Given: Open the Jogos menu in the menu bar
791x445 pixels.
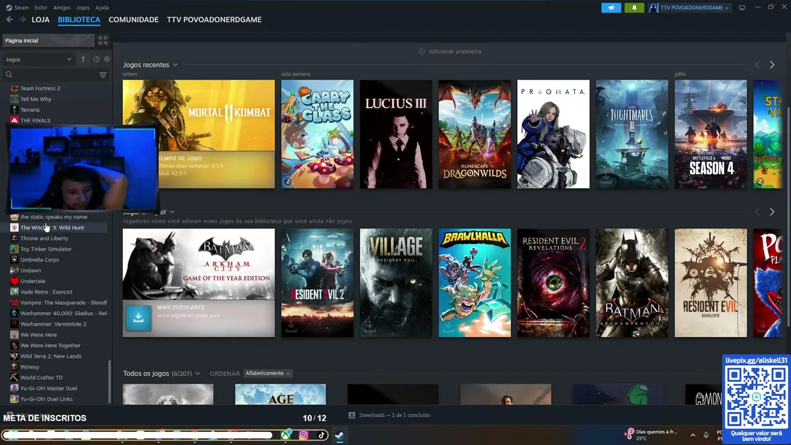Looking at the screenshot, I should pos(83,7).
